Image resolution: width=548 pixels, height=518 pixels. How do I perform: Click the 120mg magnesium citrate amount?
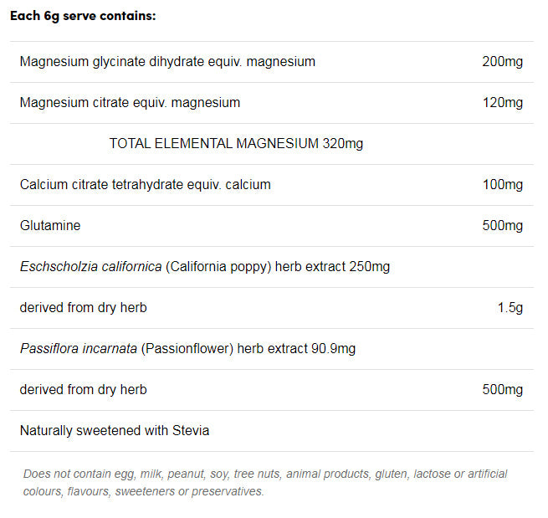[502, 102]
